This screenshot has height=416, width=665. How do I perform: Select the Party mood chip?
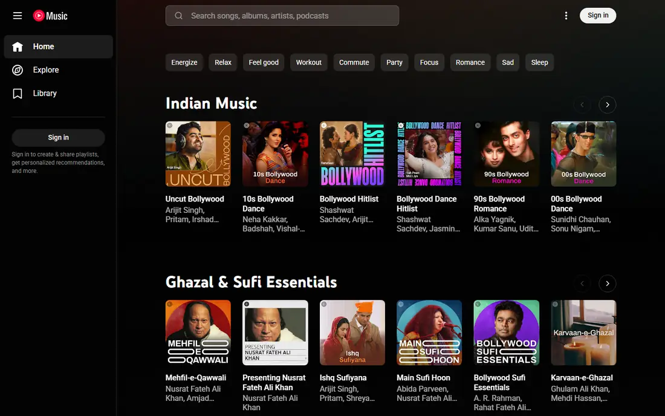click(394, 62)
